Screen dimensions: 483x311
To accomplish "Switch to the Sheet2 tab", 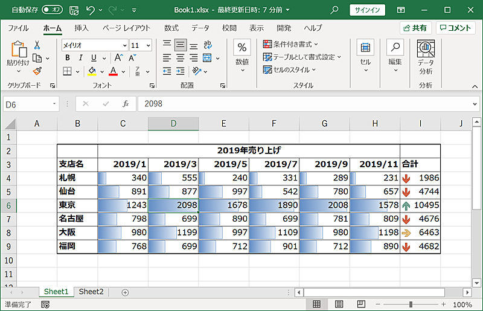I will pos(91,292).
